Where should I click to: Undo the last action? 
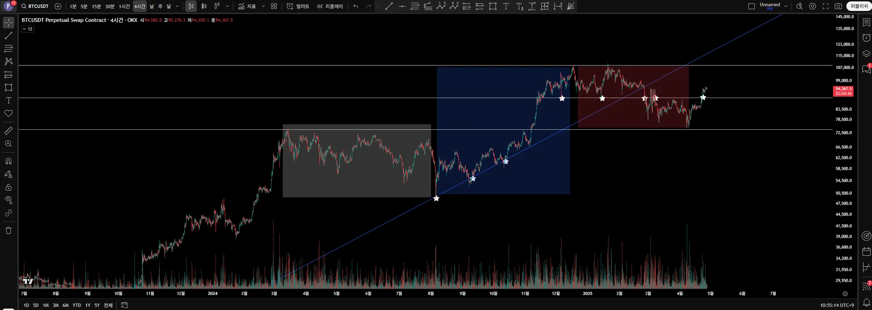pyautogui.click(x=356, y=6)
